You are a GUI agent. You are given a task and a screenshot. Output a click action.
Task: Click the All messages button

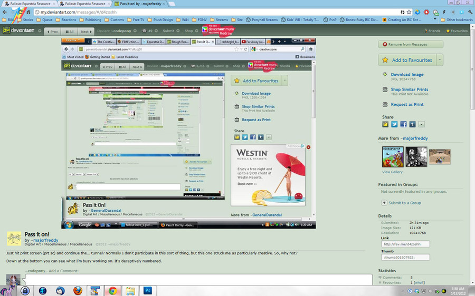click(69, 32)
